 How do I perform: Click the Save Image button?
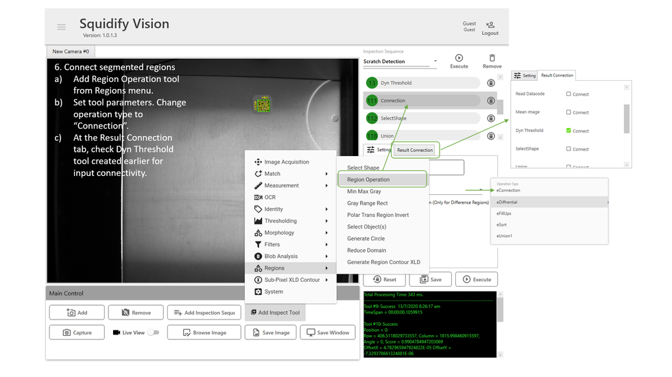(x=270, y=333)
